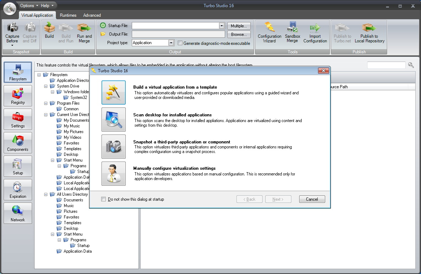Screen dimensions: 421x274
Task: Click the Run and Merge icon
Action: coord(84,33)
